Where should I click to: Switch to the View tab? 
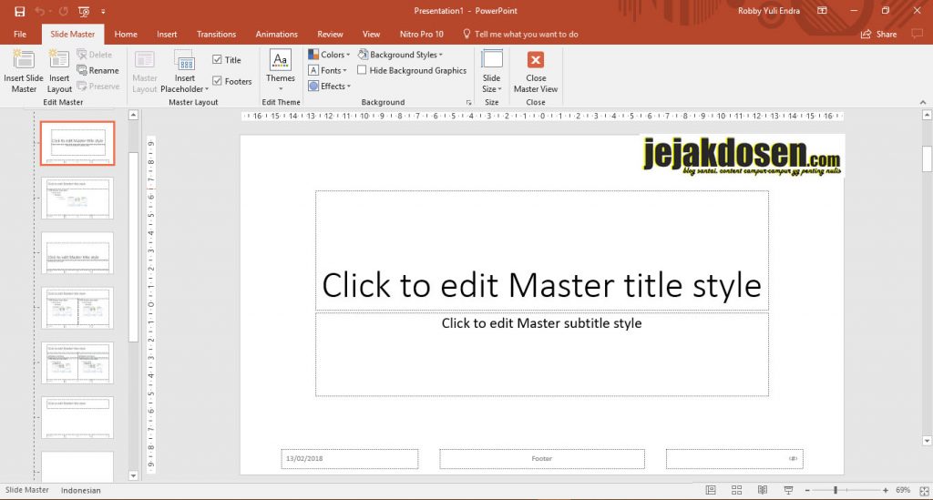click(x=371, y=34)
